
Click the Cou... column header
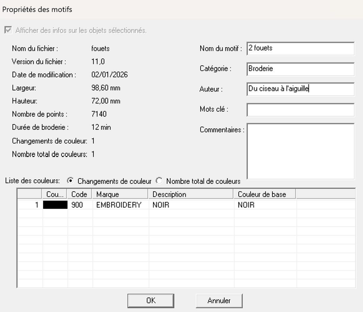click(55, 194)
